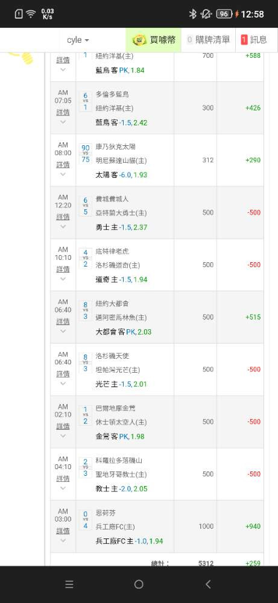Expand the AM 08:00 太陽 bet details chevron
Screen dimensions: 278x603
point(63,174)
